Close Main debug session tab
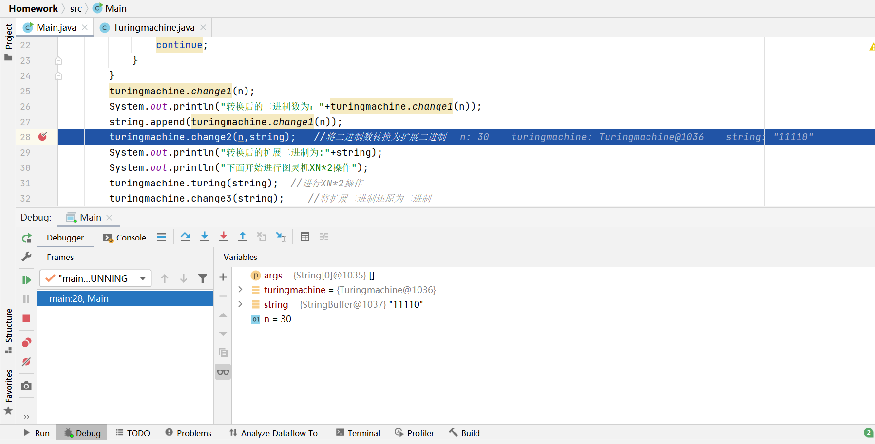Image resolution: width=875 pixels, height=444 pixels. [x=109, y=218]
